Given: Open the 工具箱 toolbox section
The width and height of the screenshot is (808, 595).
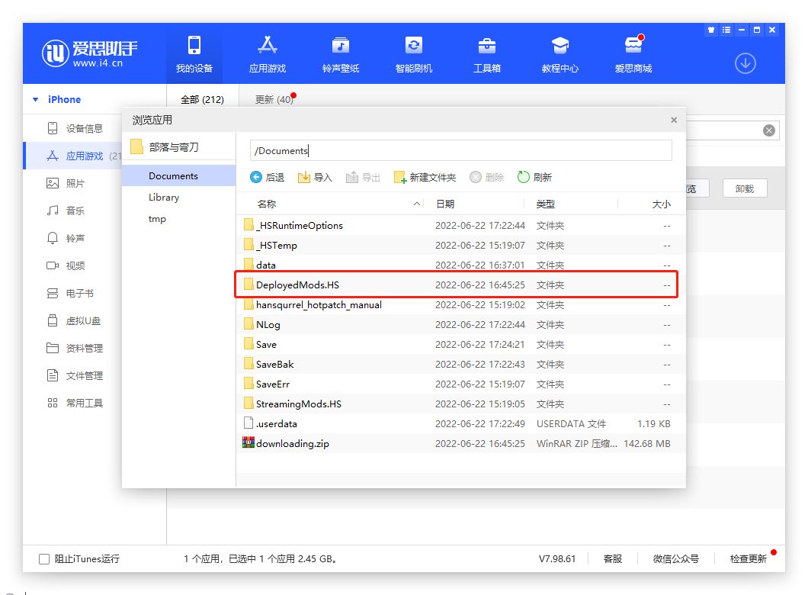Looking at the screenshot, I should pyautogui.click(x=487, y=53).
